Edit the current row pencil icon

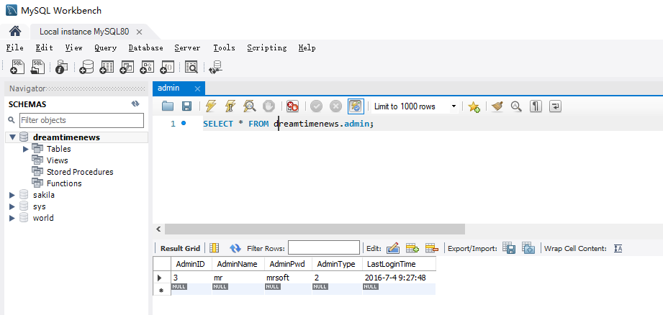point(393,248)
